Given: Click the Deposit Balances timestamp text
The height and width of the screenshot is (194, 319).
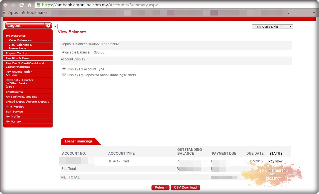Looking at the screenshot, I should pos(90,44).
